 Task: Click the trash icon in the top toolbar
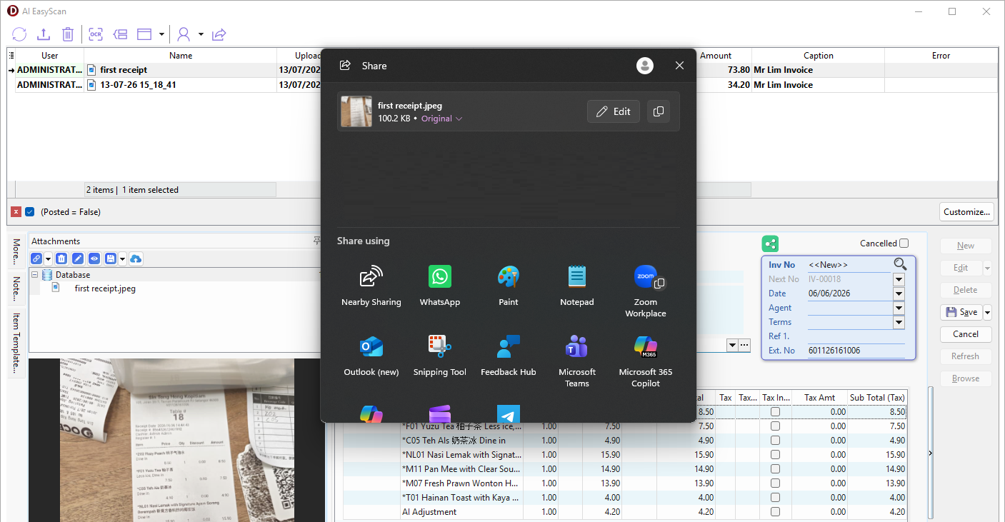click(x=68, y=34)
